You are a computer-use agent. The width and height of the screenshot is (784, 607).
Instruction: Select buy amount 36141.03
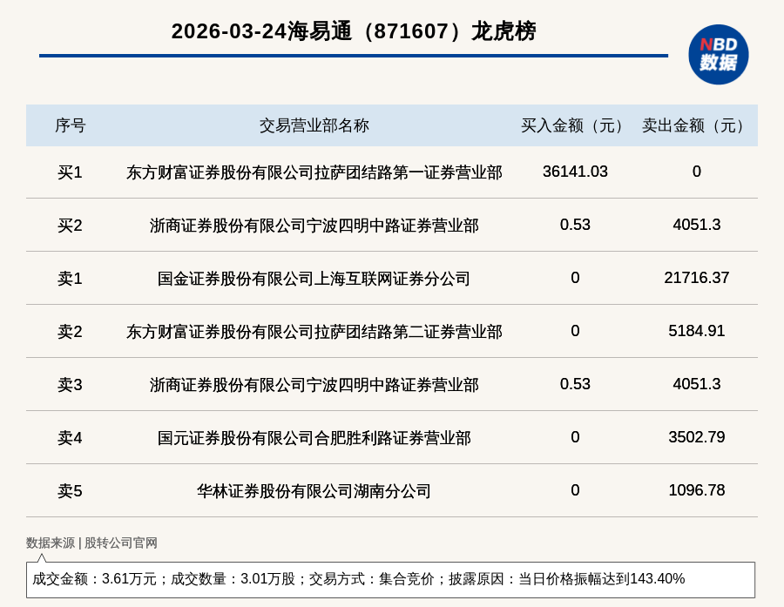[575, 172]
